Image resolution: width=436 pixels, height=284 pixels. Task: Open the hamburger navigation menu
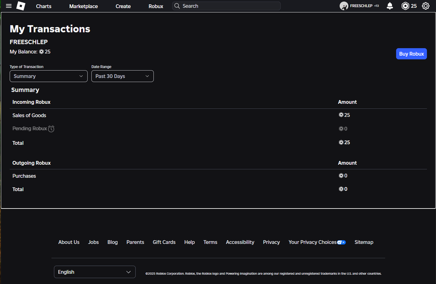[x=9, y=6]
